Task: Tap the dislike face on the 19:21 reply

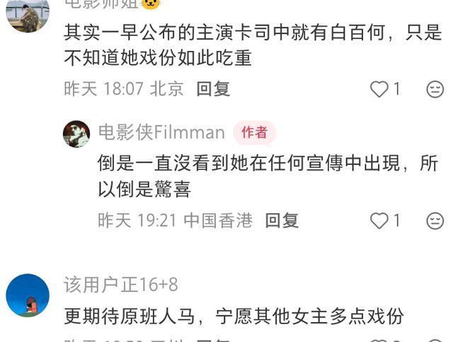Action: 435,221
